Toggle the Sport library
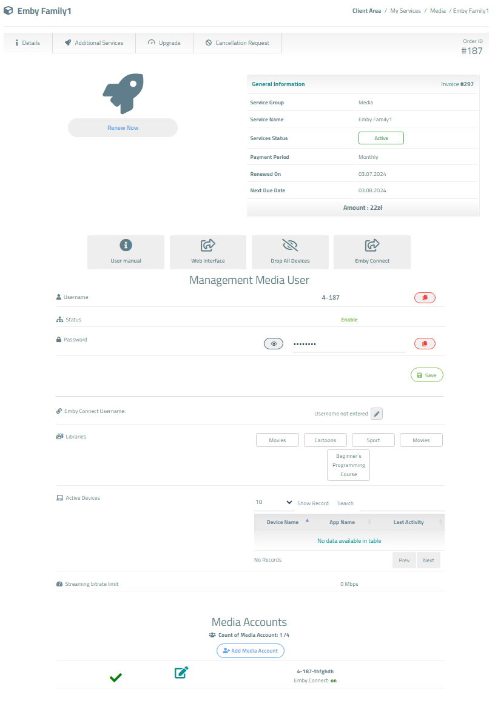Image resolution: width=495 pixels, height=709 pixels. coord(374,440)
